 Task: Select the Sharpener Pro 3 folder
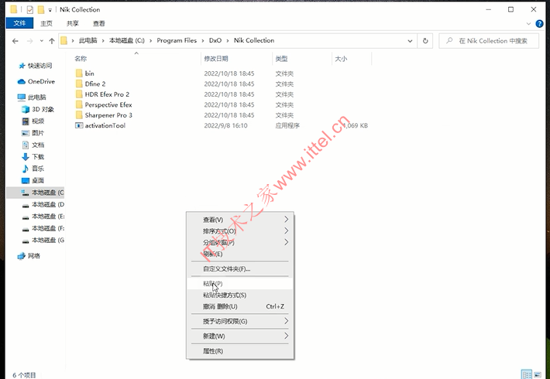[108, 115]
